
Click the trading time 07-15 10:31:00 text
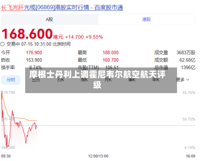click(x=36, y=44)
